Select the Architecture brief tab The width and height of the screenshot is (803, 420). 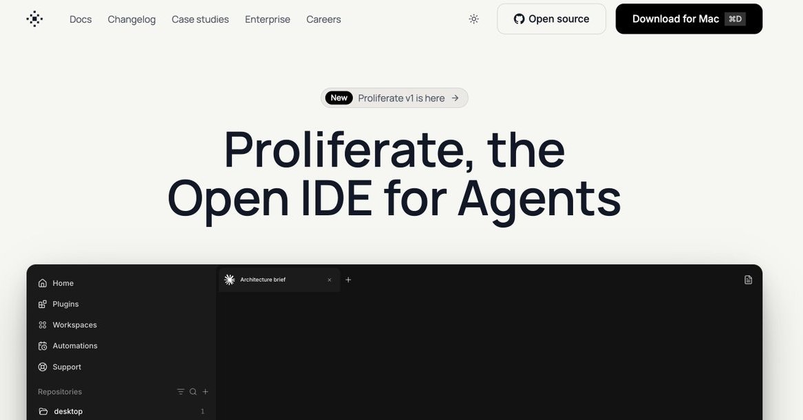[279, 280]
